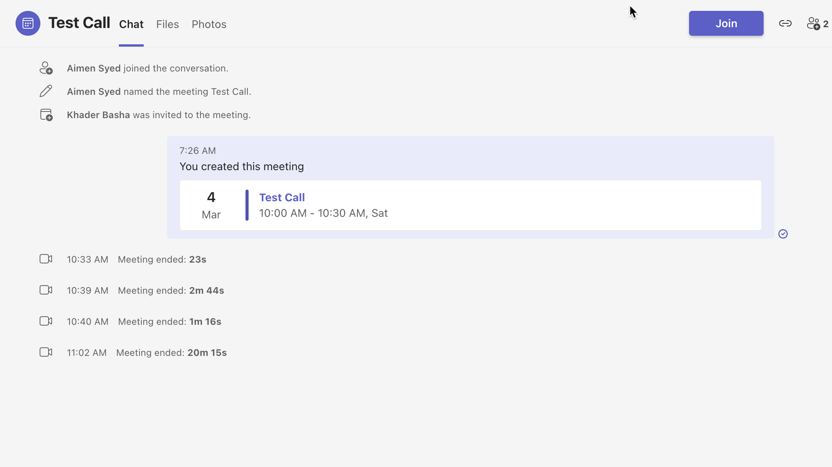
Task: Click video icon for 10:40 AM meeting
Action: click(x=46, y=321)
